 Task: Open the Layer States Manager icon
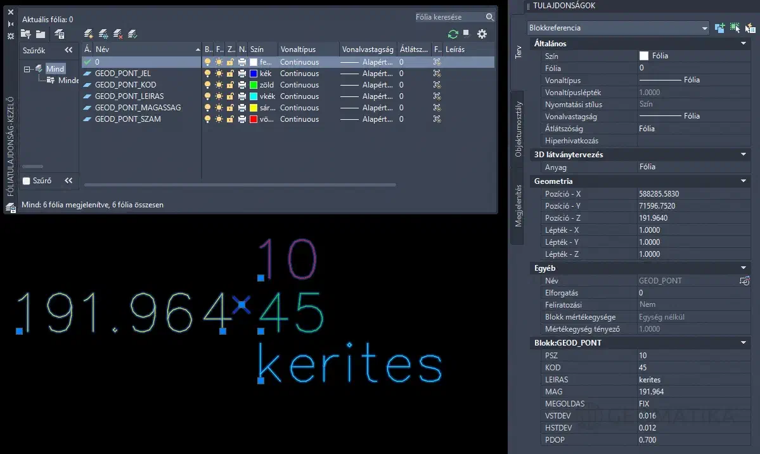60,34
